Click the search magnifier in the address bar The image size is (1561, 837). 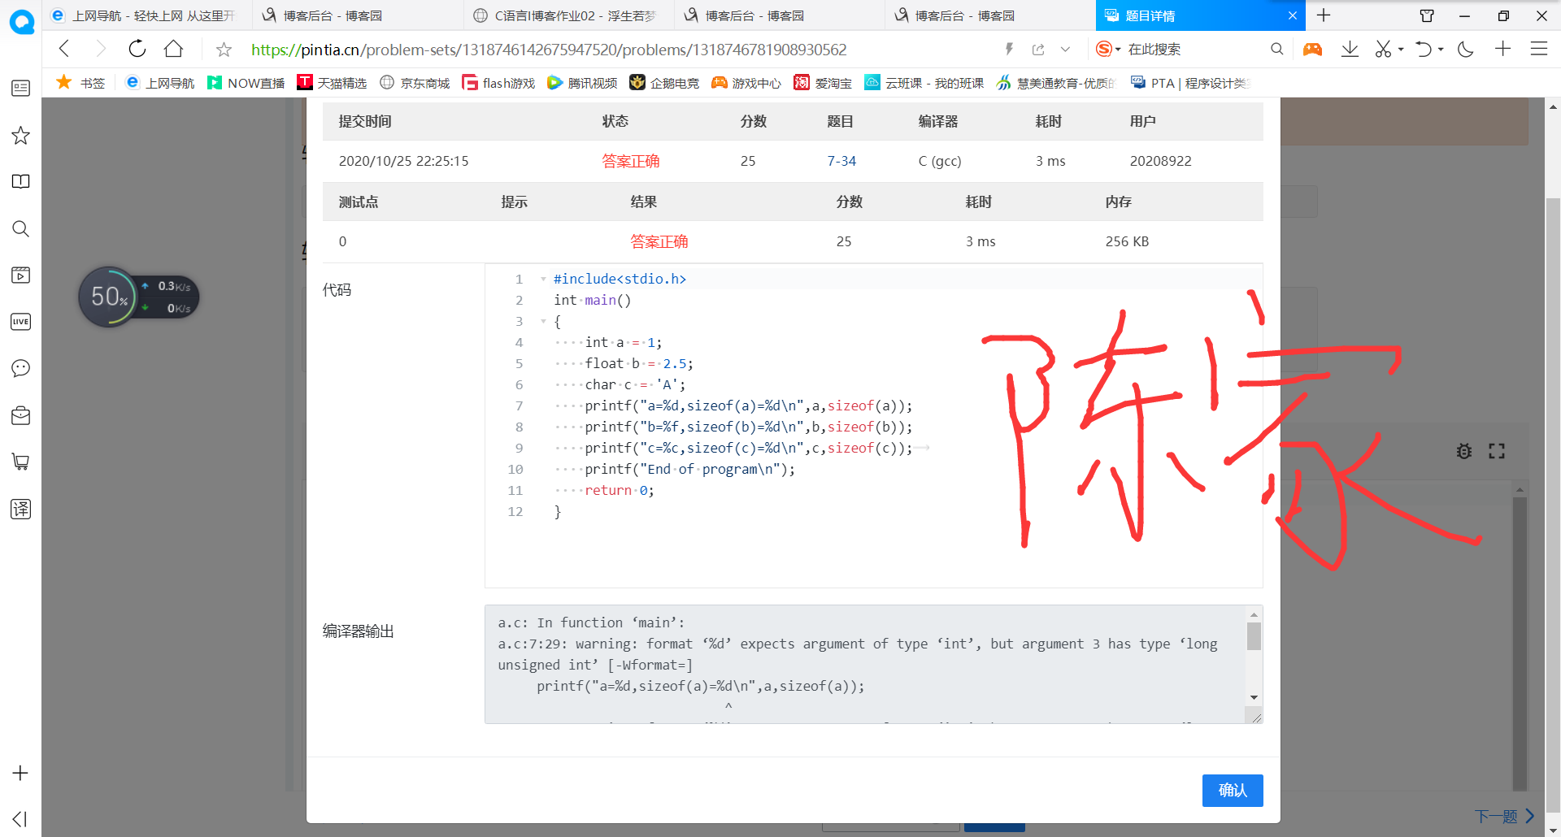tap(1276, 50)
